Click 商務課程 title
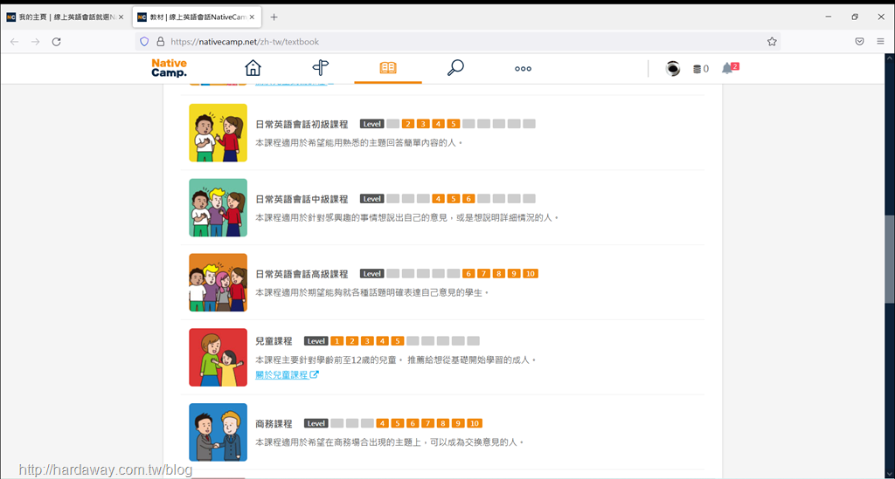 pos(274,424)
